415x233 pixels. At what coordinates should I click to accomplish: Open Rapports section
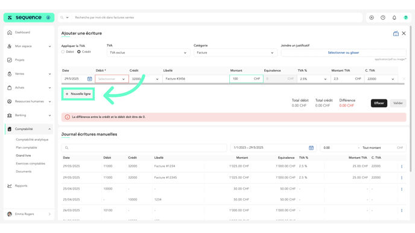21,185
